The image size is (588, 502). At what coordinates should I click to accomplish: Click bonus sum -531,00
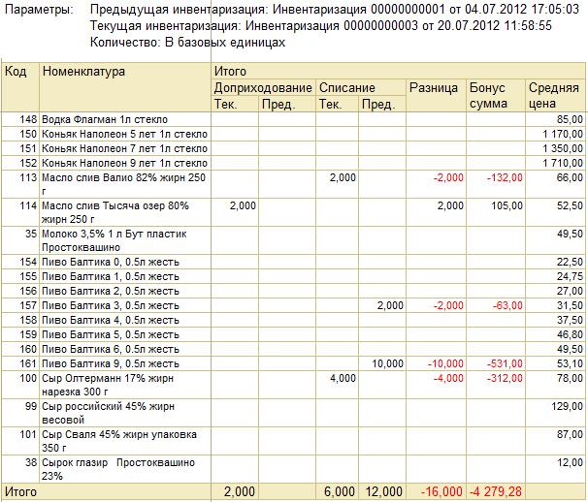(x=505, y=363)
